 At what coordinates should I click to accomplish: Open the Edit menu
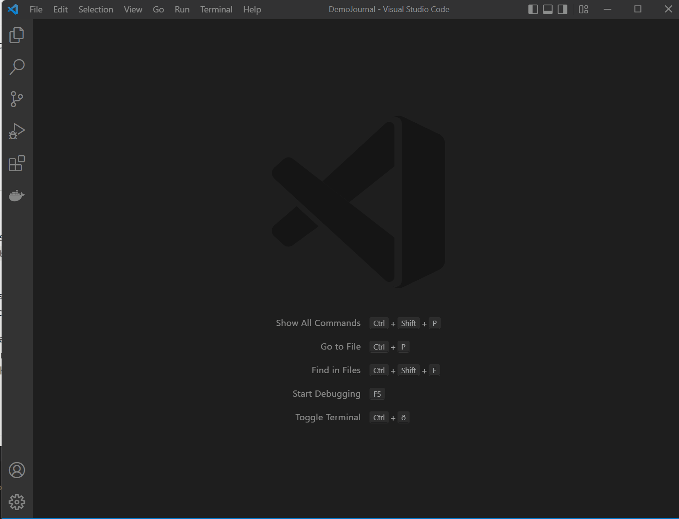click(60, 9)
